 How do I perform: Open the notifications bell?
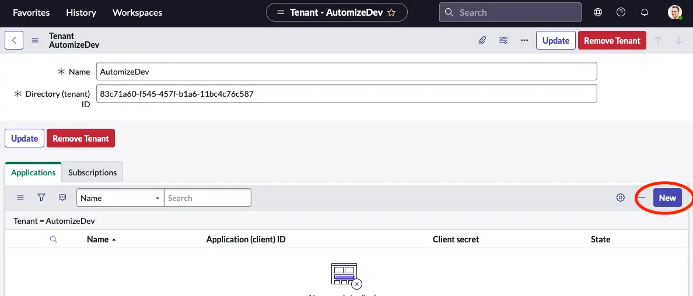point(645,12)
